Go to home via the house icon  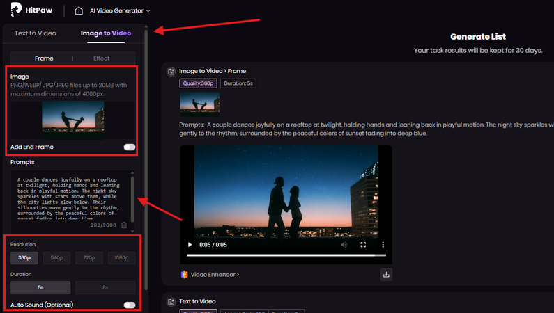(79, 11)
